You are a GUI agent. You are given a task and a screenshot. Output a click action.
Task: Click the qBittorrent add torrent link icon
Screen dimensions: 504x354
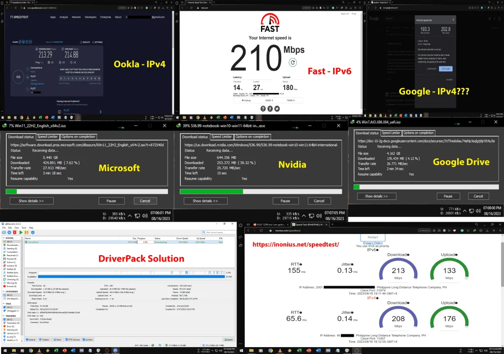click(4, 233)
